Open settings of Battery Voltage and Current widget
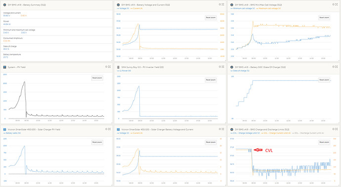The width and height of the screenshot is (341, 187). (x=220, y=4)
